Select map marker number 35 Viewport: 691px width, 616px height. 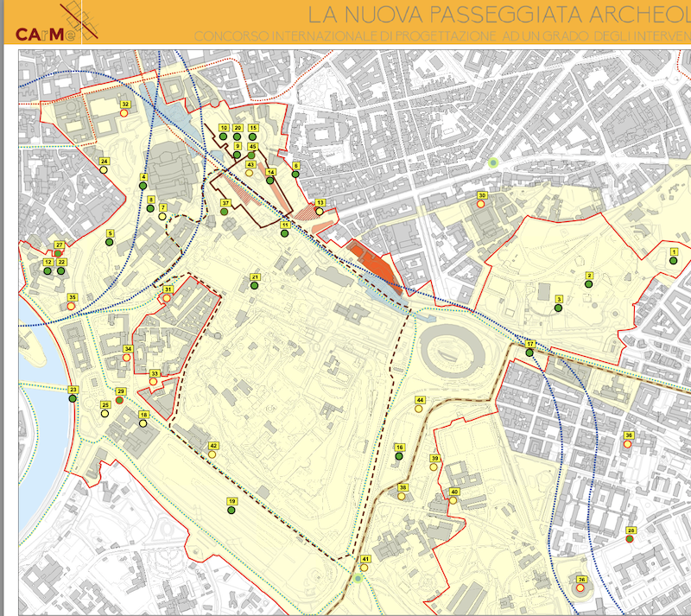coord(71,306)
